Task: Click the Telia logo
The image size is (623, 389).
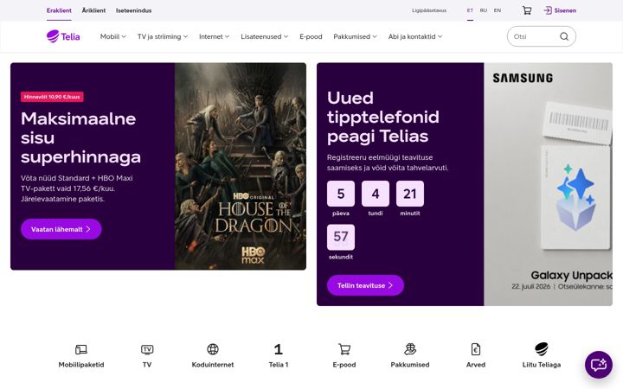Action: 63,36
